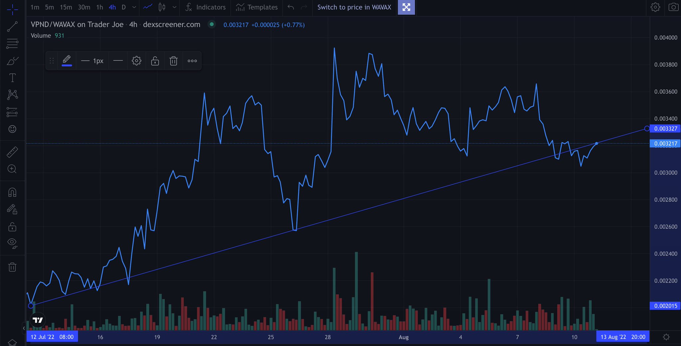This screenshot has width=681, height=346.
Task: Remove all drawings with sidebar trash icon
Action: (12, 267)
